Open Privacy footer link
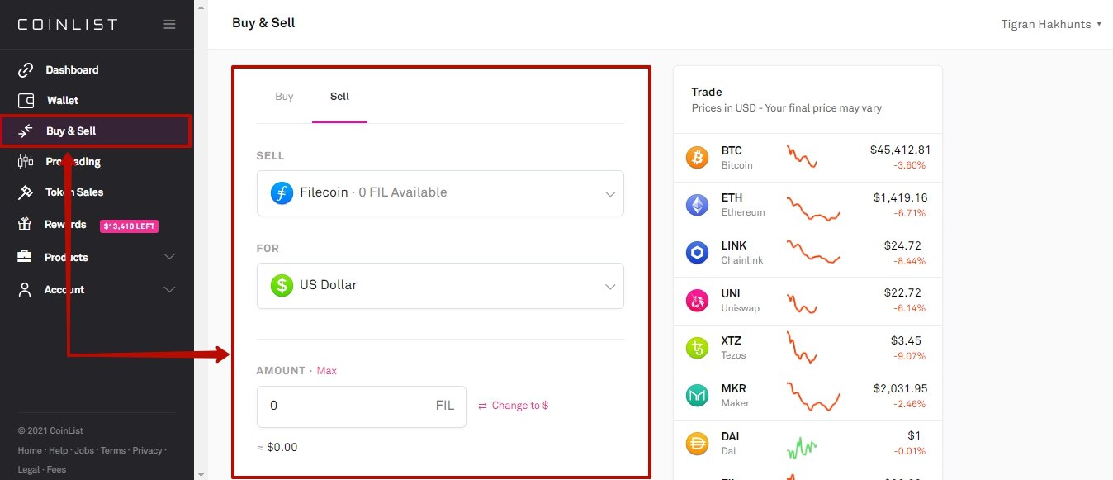 (147, 451)
